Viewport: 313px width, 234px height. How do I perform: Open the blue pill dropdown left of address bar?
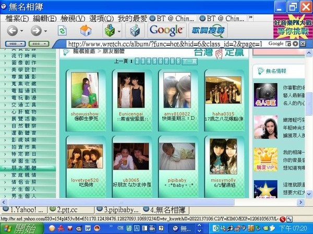pos(15,44)
